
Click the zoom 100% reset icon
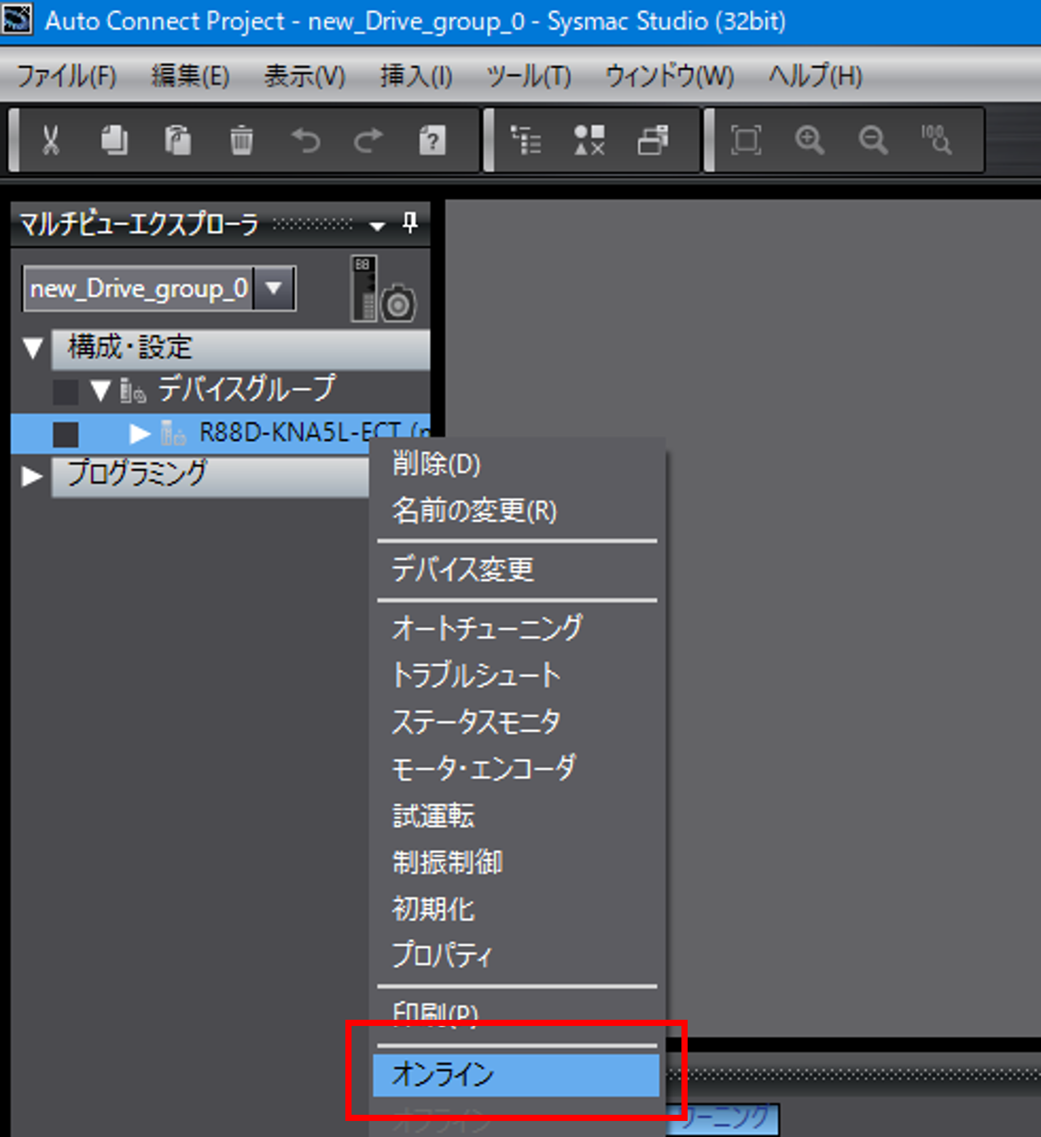(x=936, y=140)
